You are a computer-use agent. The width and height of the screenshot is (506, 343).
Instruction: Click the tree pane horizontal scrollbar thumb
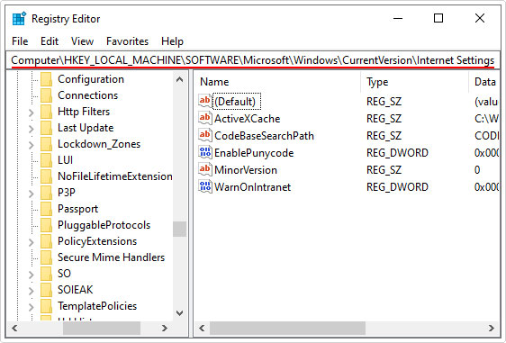pos(102,329)
